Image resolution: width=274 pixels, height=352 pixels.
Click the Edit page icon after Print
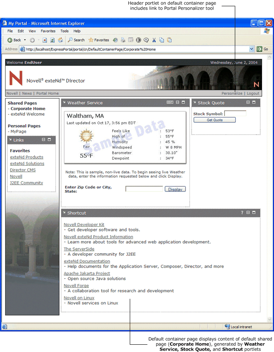click(131, 40)
